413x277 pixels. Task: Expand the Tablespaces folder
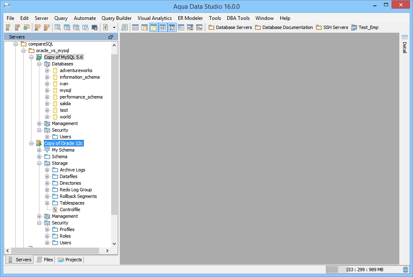pyautogui.click(x=47, y=203)
